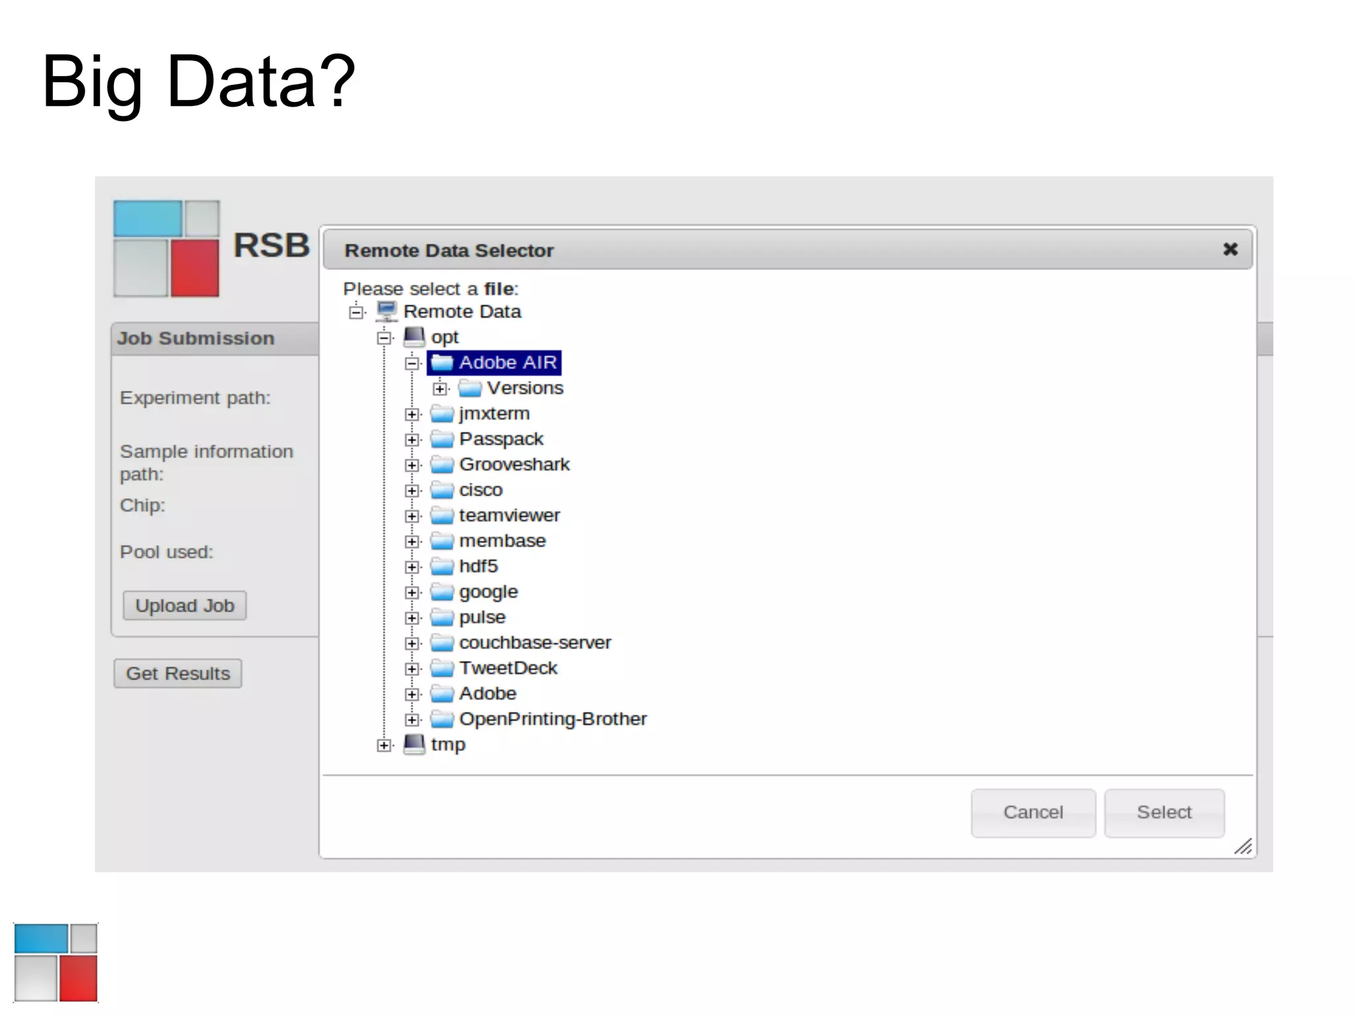The image size is (1356, 1017).
Task: Click the Job Submission panel header
Action: (215, 338)
